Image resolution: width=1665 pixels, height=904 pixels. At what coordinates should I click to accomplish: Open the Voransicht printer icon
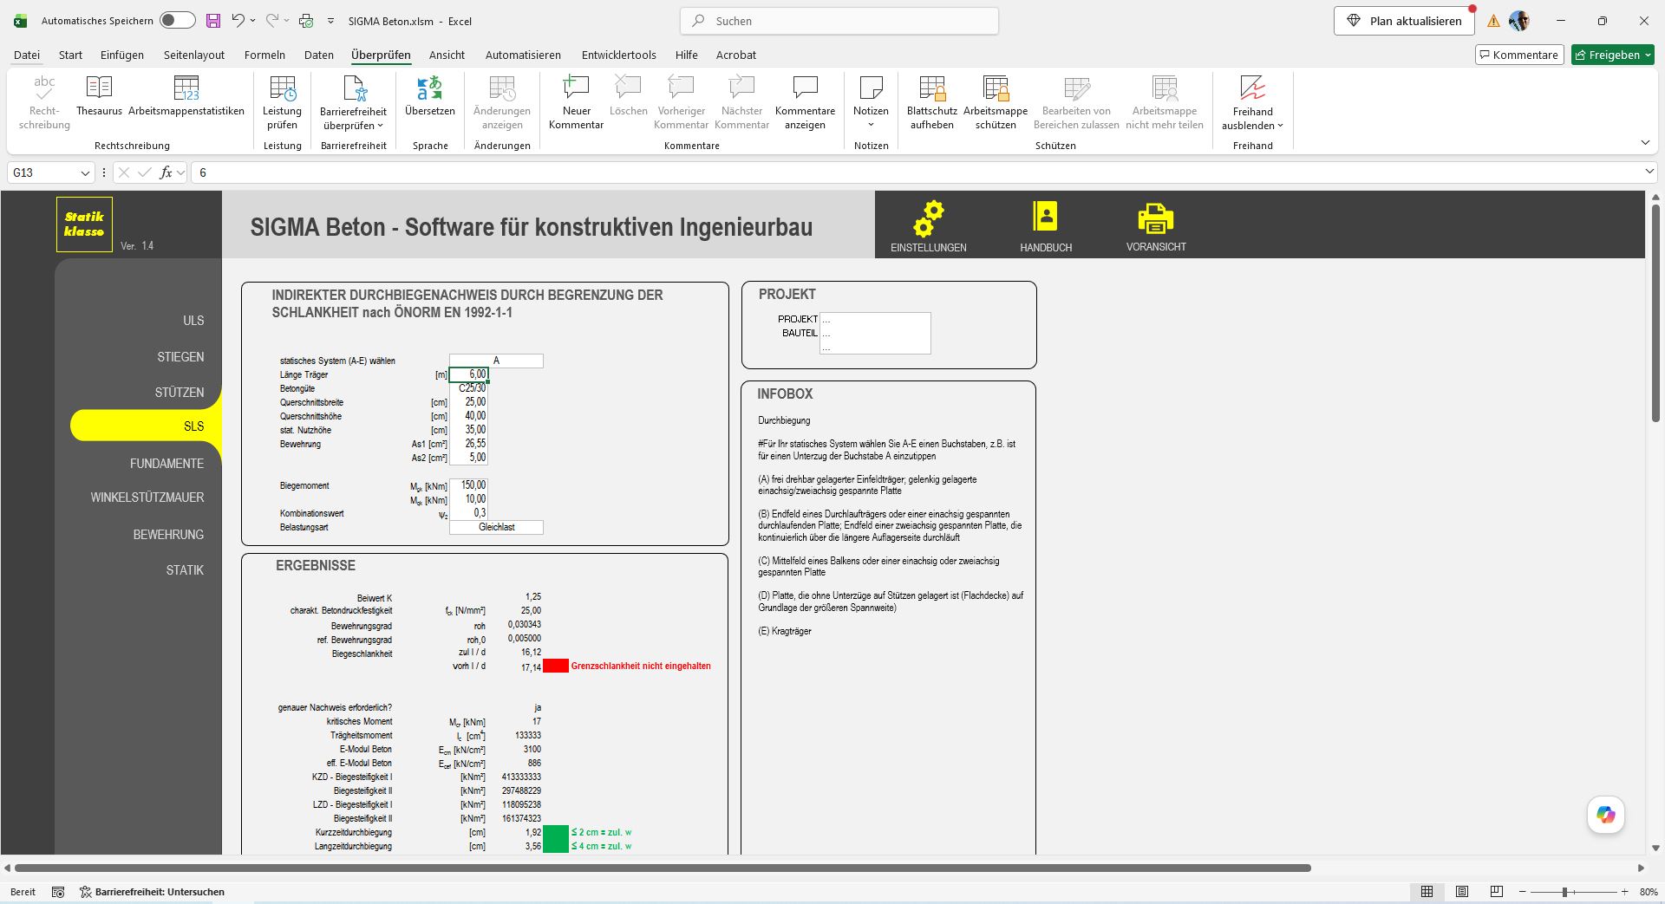coord(1155,218)
